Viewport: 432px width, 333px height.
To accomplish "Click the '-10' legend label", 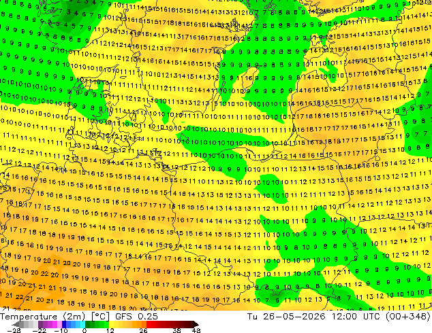I will point(61,330).
